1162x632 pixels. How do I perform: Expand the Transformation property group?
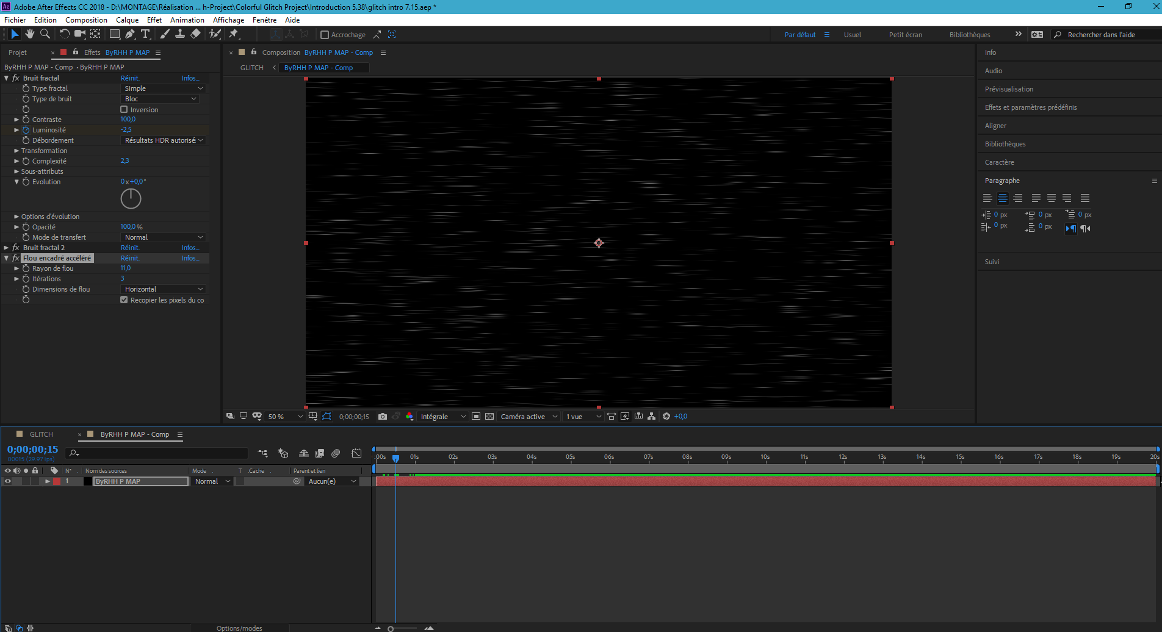[x=16, y=151]
